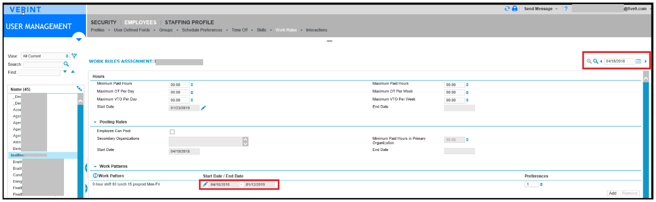Click the Hours Start Date 01/23/2019 field

184,108
